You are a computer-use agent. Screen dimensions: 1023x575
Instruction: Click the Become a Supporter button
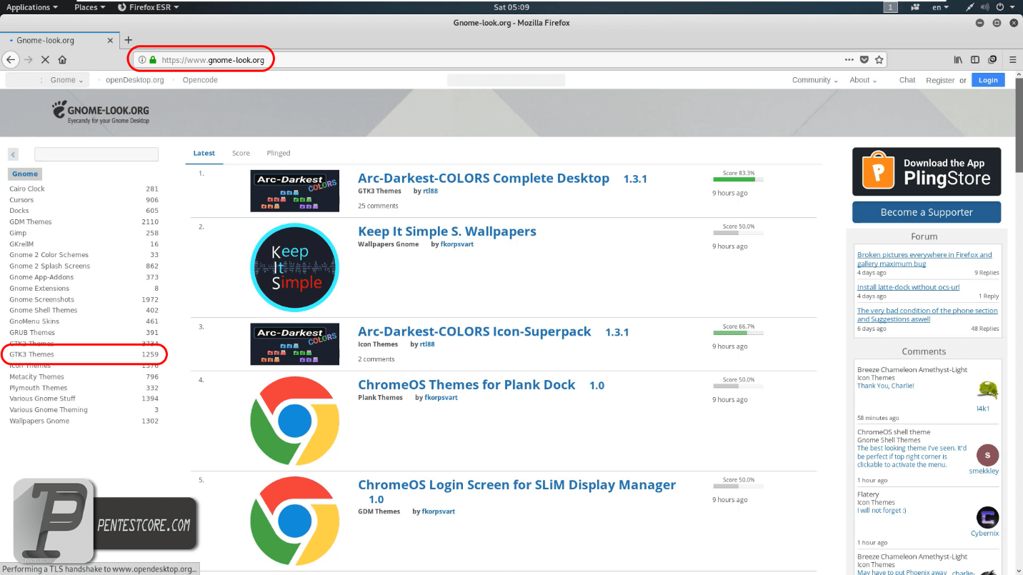927,212
